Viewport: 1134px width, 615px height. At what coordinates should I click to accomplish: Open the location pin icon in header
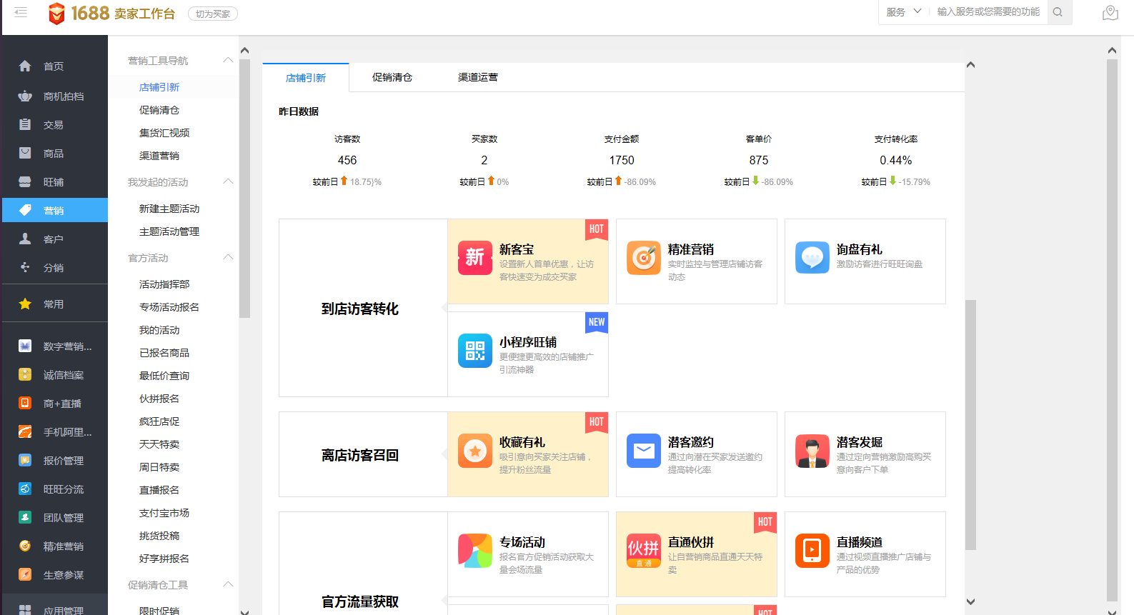click(1110, 13)
